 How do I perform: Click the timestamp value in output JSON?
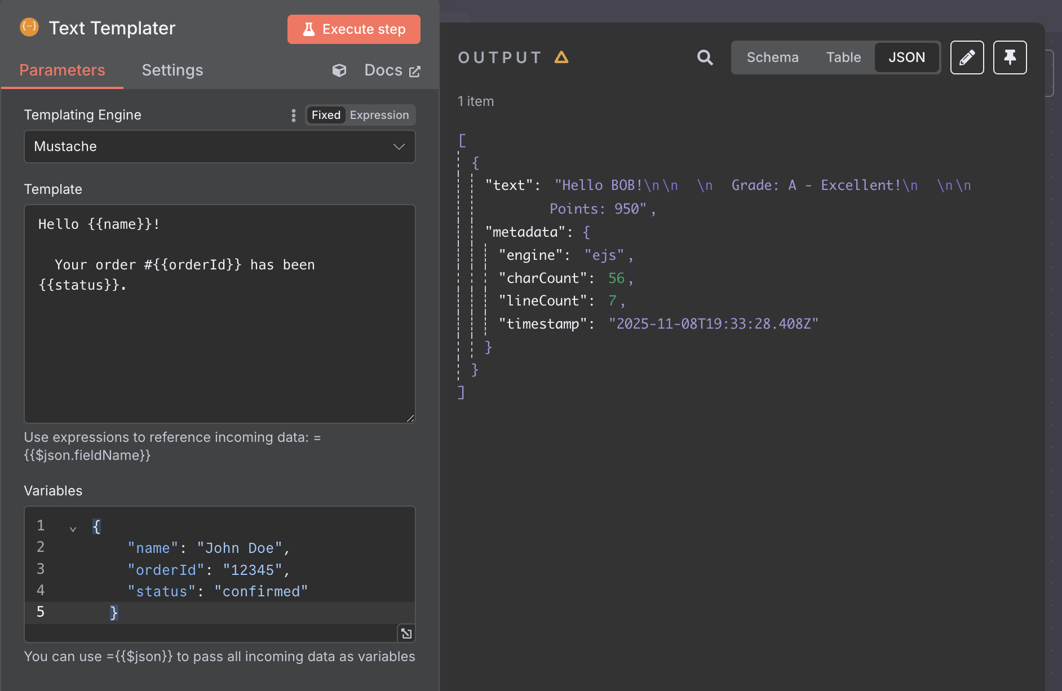(x=713, y=324)
